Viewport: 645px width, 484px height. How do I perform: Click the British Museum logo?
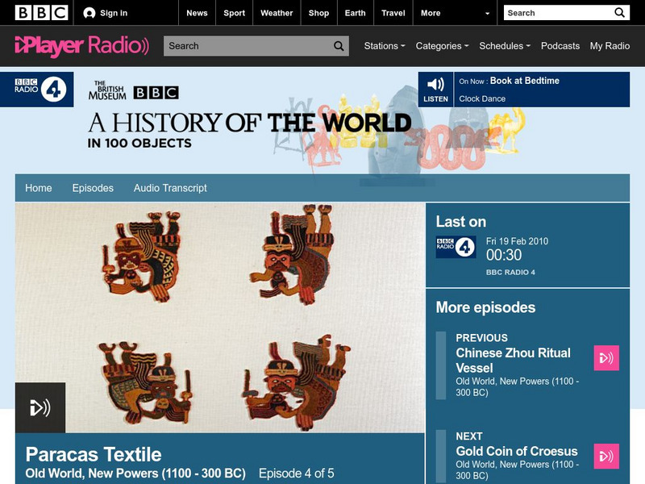tap(107, 90)
